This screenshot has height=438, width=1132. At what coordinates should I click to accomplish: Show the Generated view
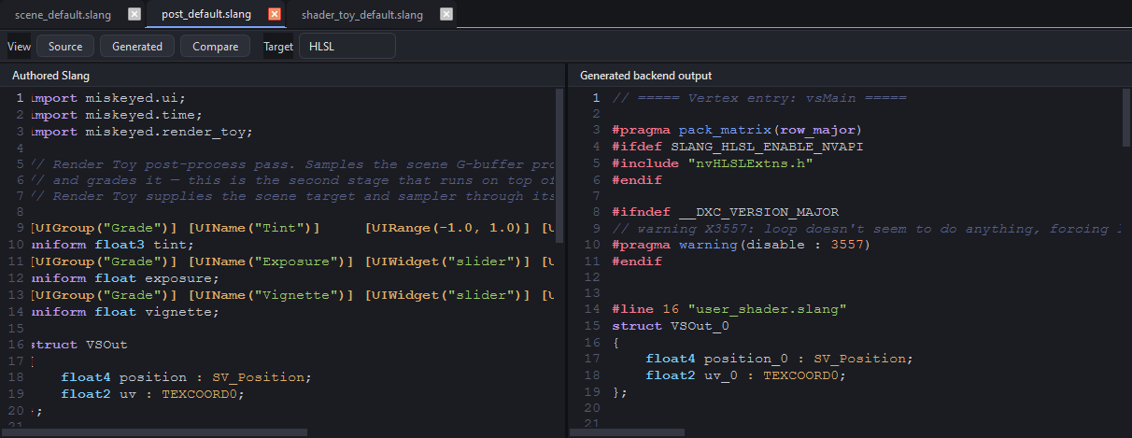(x=137, y=46)
